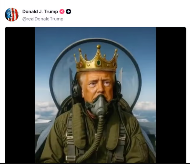Image resolution: width=190 pixels, height=164 pixels.
Task: Click the right black letterbox bar
Action: click(x=171, y=95)
